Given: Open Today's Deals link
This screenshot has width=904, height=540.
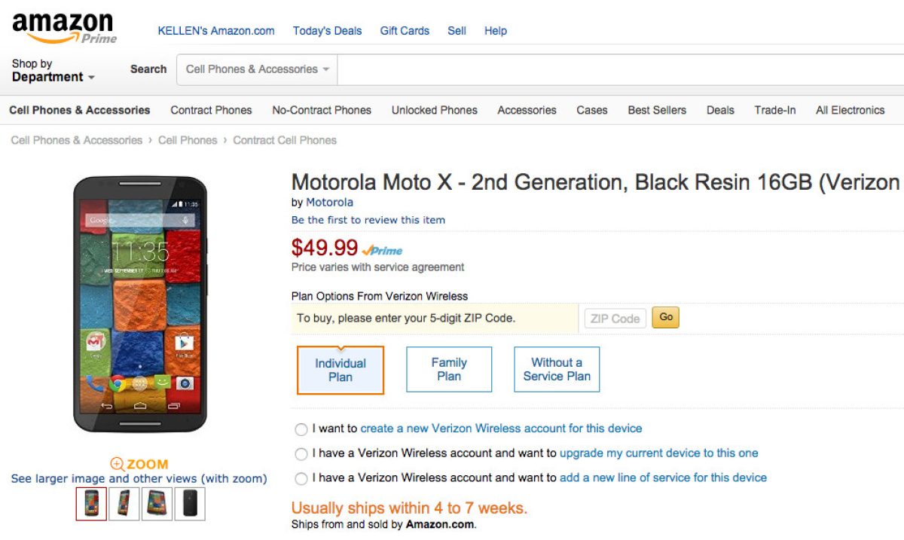Looking at the screenshot, I should coord(327,31).
